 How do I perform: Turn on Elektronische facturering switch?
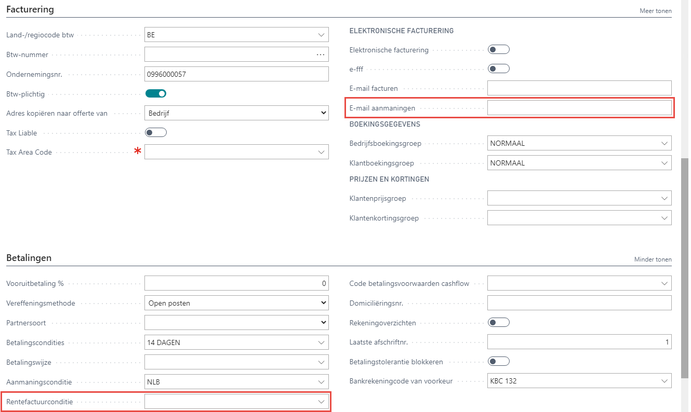499,50
